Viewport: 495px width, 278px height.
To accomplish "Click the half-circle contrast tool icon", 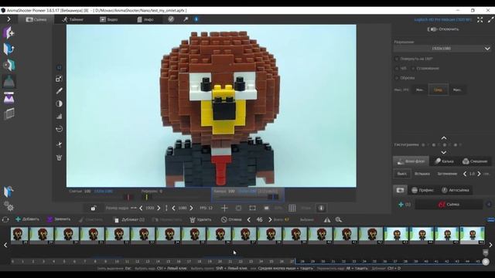I will (x=59, y=103).
